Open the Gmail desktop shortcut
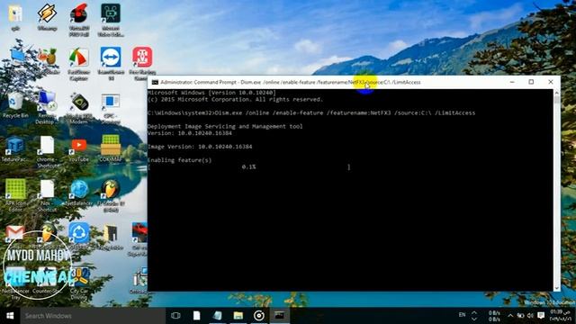 coord(15,232)
